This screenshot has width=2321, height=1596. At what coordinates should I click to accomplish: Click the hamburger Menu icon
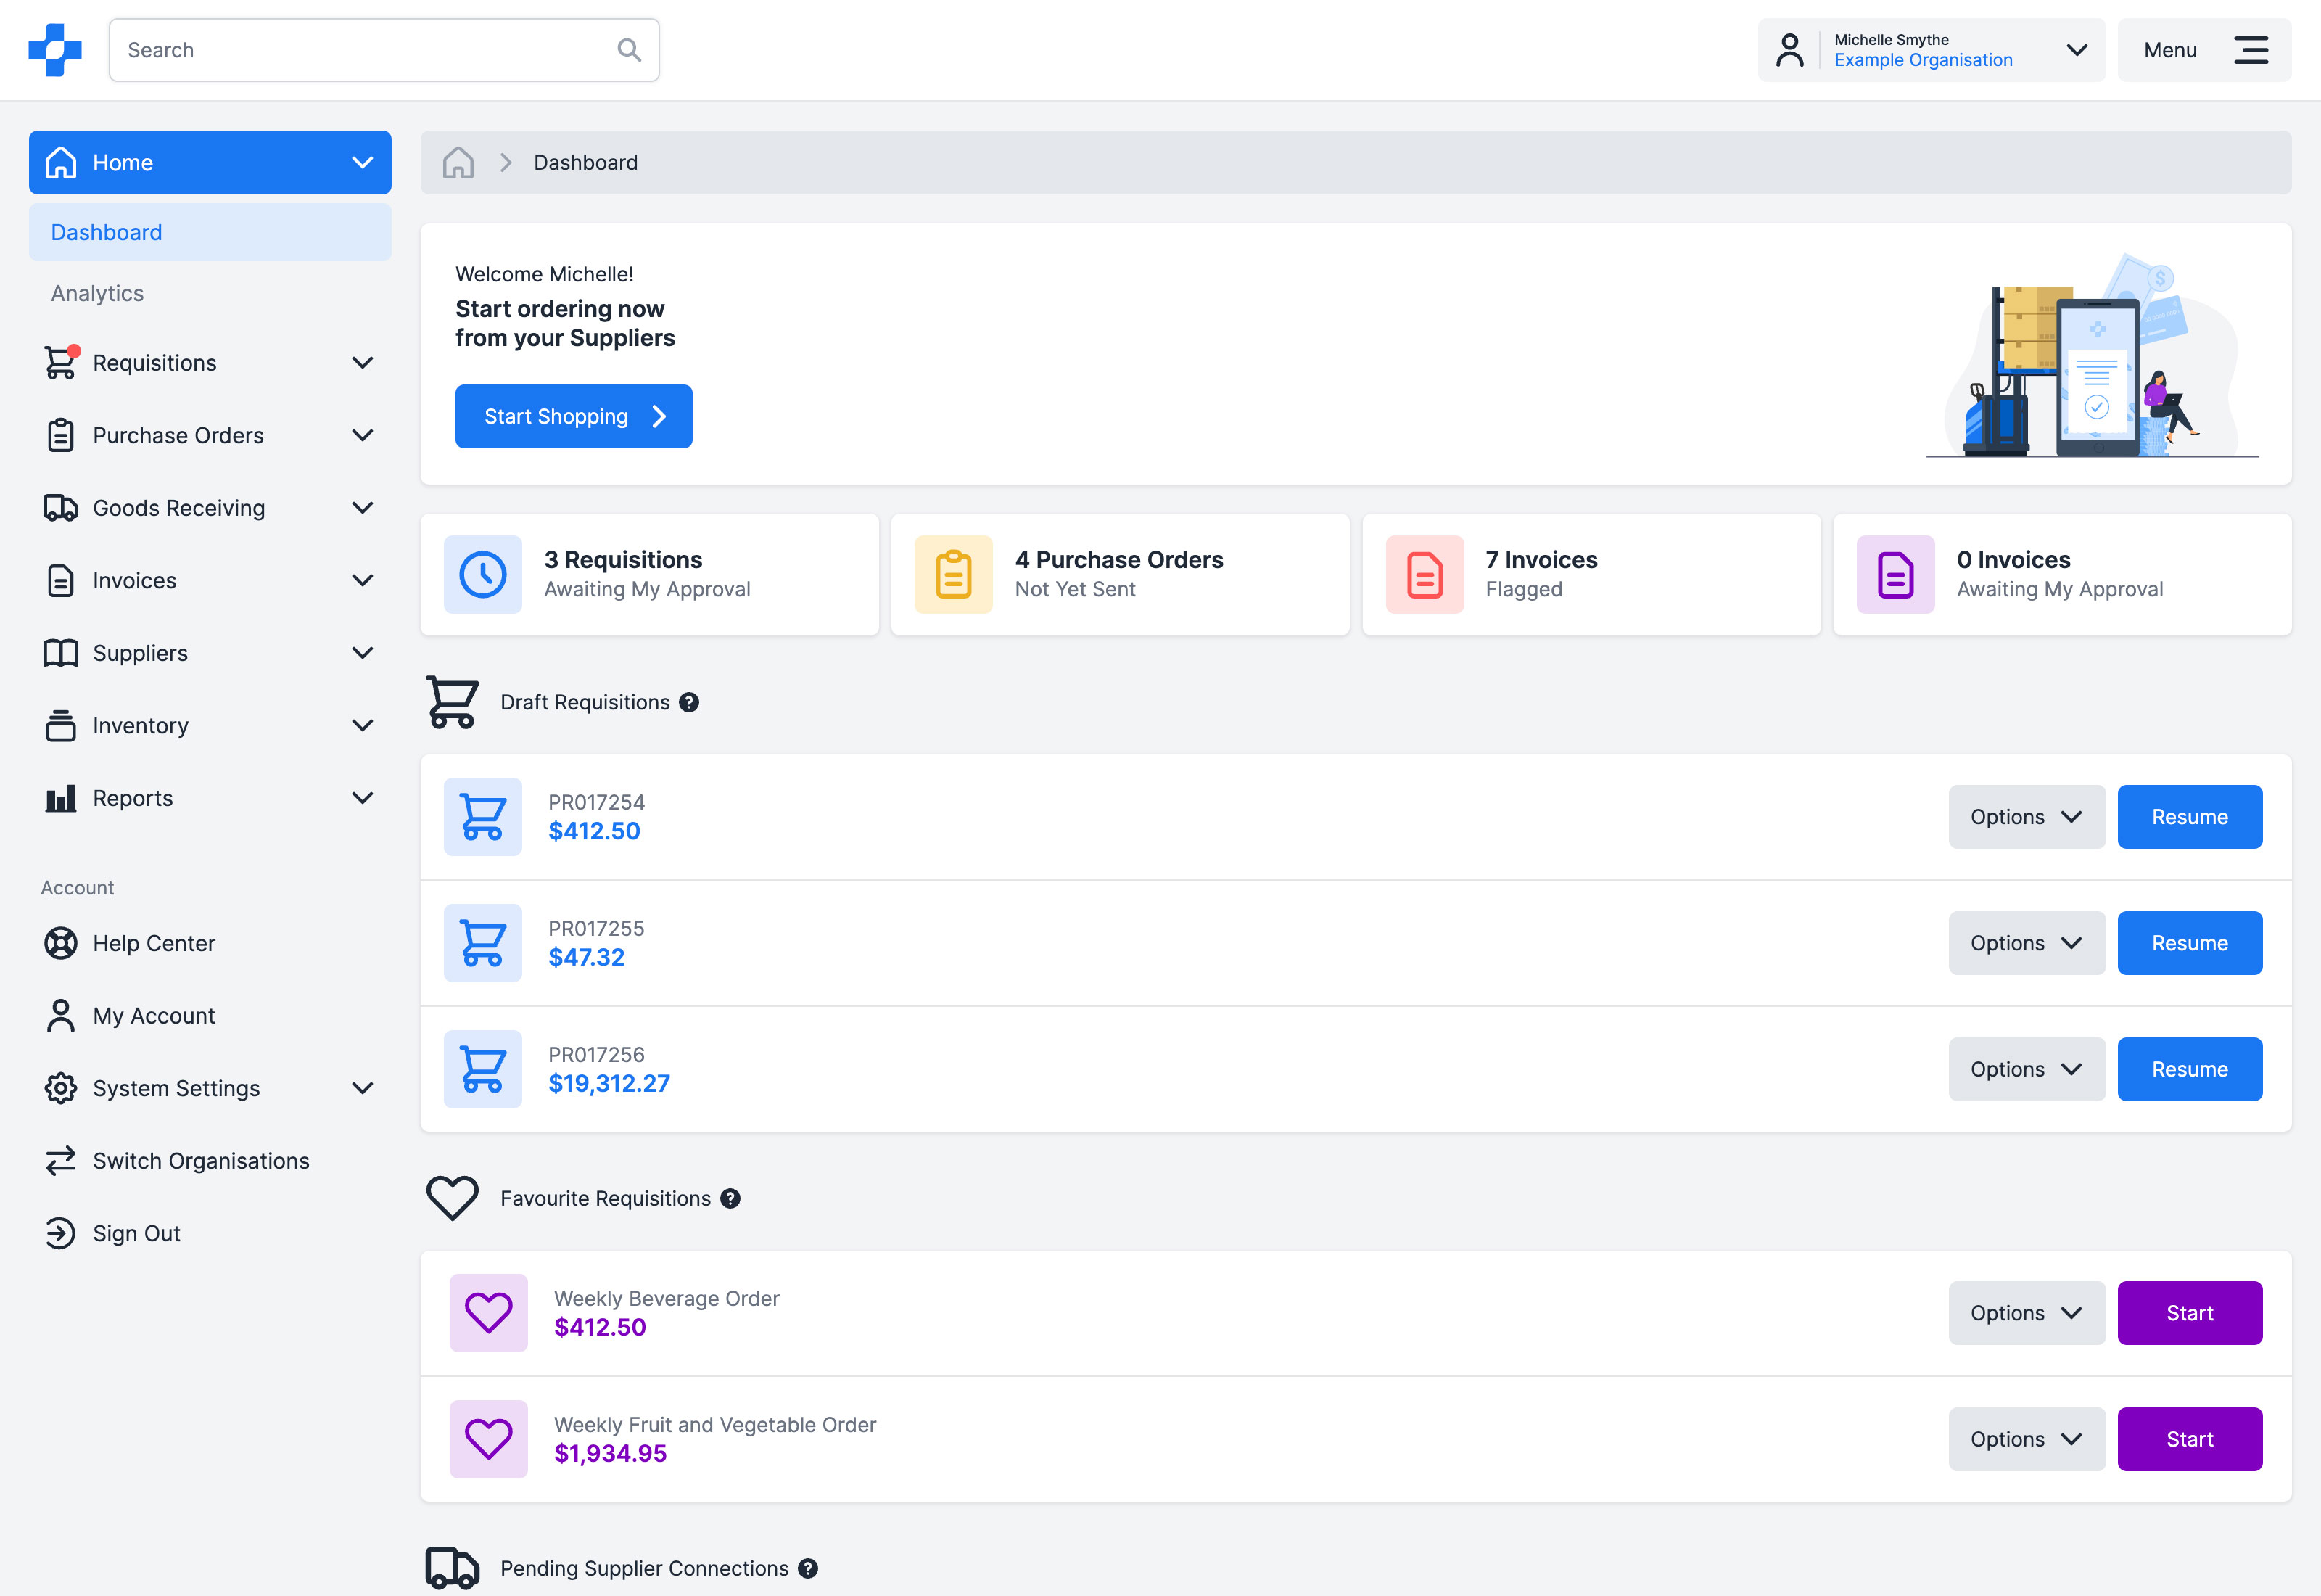(2250, 50)
